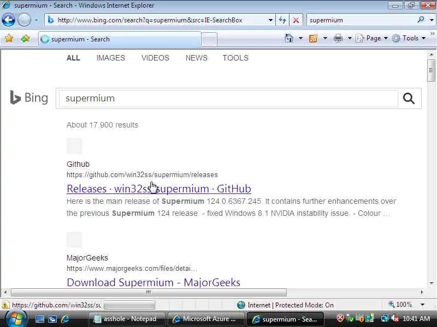
Task: Click the Bing search query field
Action: point(228,99)
